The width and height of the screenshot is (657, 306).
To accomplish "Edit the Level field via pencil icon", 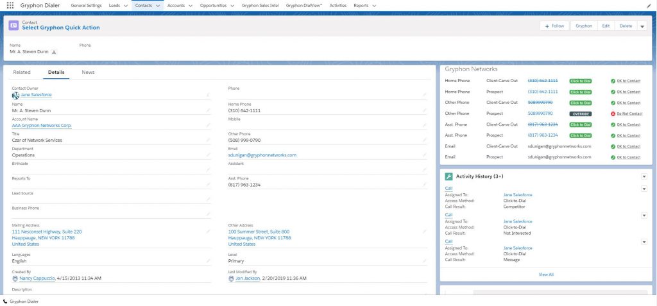I will coord(424,261).
